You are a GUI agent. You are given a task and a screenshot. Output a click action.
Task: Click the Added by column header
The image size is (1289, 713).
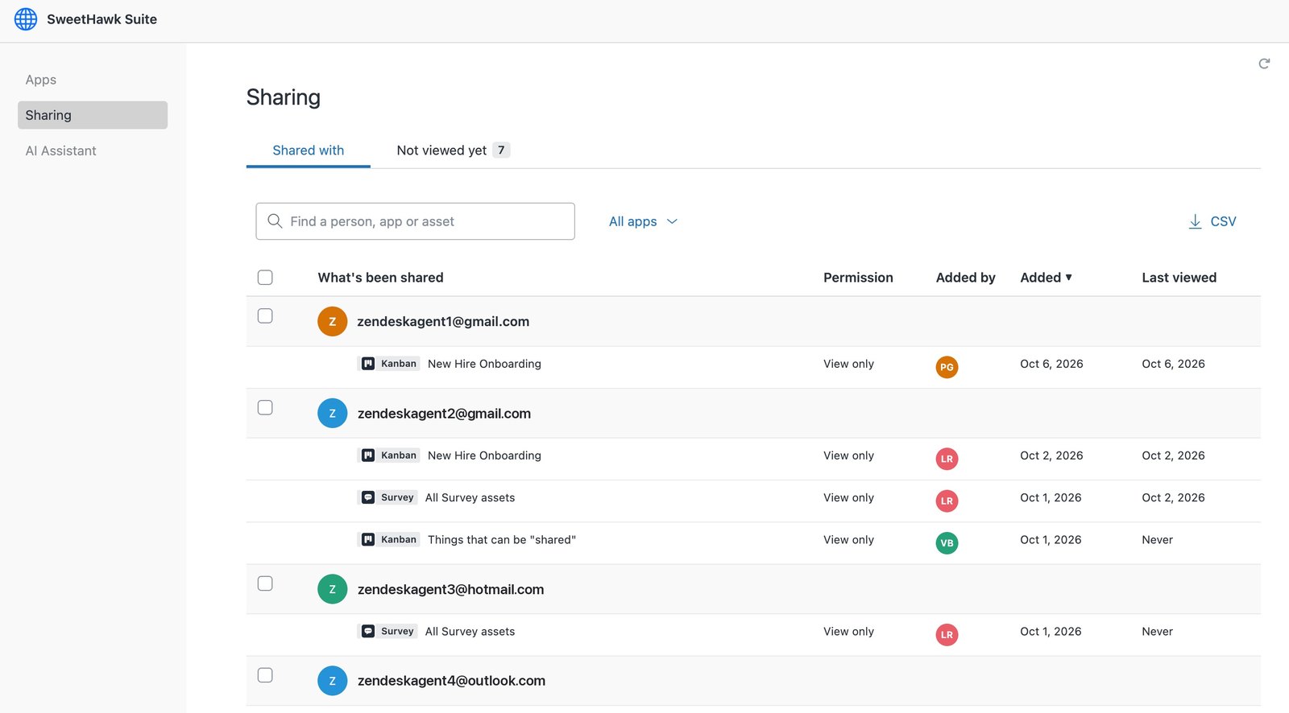click(965, 278)
